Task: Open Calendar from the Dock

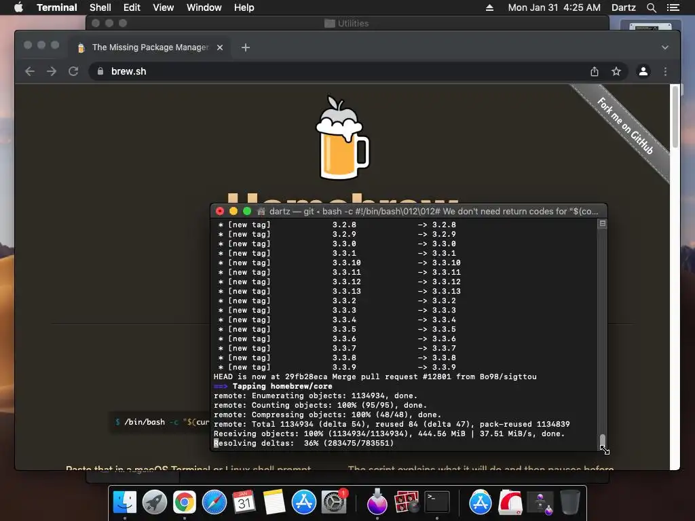Action: pyautogui.click(x=244, y=502)
